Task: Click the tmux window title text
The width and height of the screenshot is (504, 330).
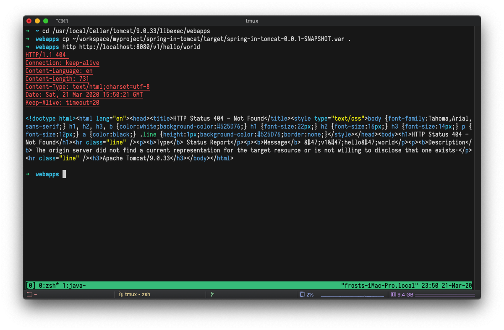Action: [x=252, y=21]
